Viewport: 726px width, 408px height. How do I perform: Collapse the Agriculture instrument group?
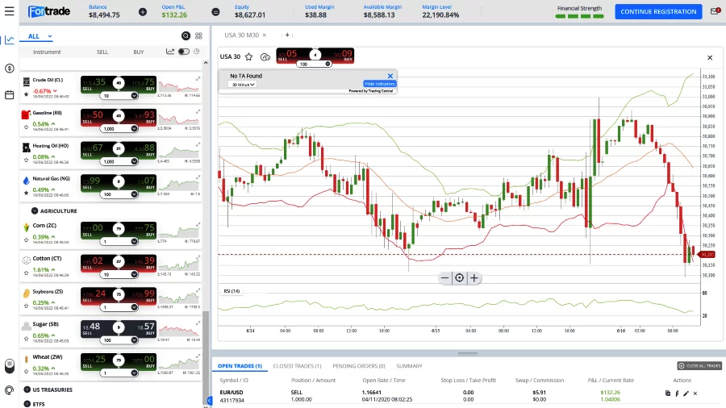click(x=35, y=210)
